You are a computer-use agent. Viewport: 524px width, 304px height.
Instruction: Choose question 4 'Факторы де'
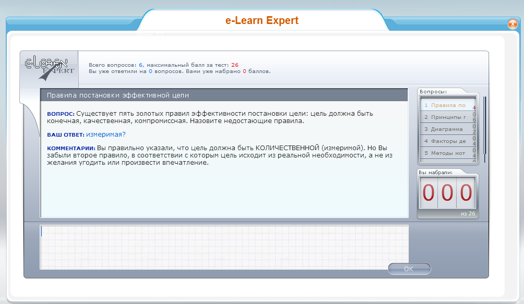(x=448, y=141)
